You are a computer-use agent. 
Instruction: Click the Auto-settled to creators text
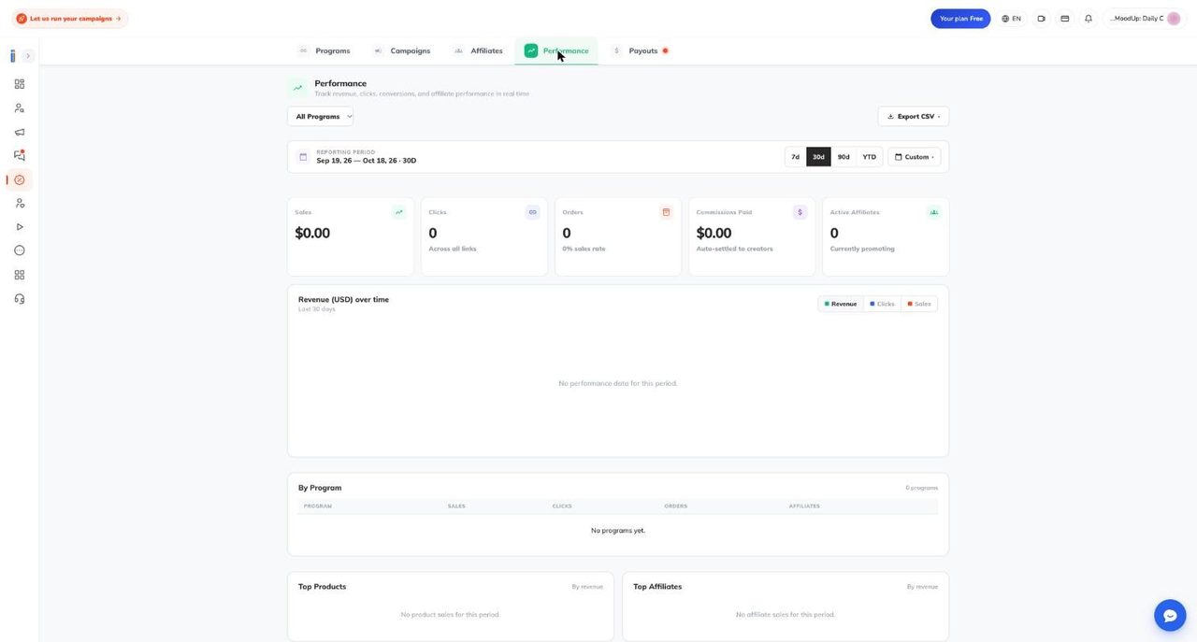point(735,249)
